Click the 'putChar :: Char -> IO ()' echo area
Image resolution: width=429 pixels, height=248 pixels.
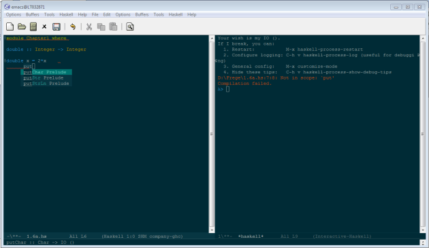[x=40, y=243]
